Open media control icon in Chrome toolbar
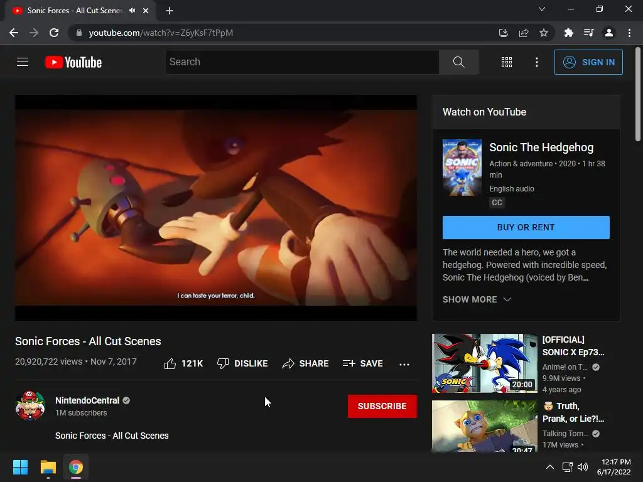 588,33
